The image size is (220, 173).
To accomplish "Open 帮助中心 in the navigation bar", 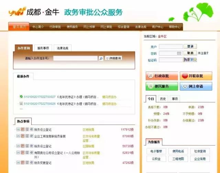I will tap(175, 27).
